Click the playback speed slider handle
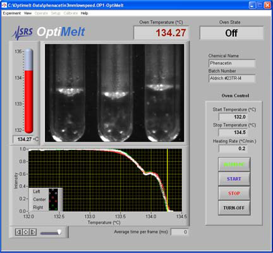This screenshot has width=273, height=253. tap(59, 232)
